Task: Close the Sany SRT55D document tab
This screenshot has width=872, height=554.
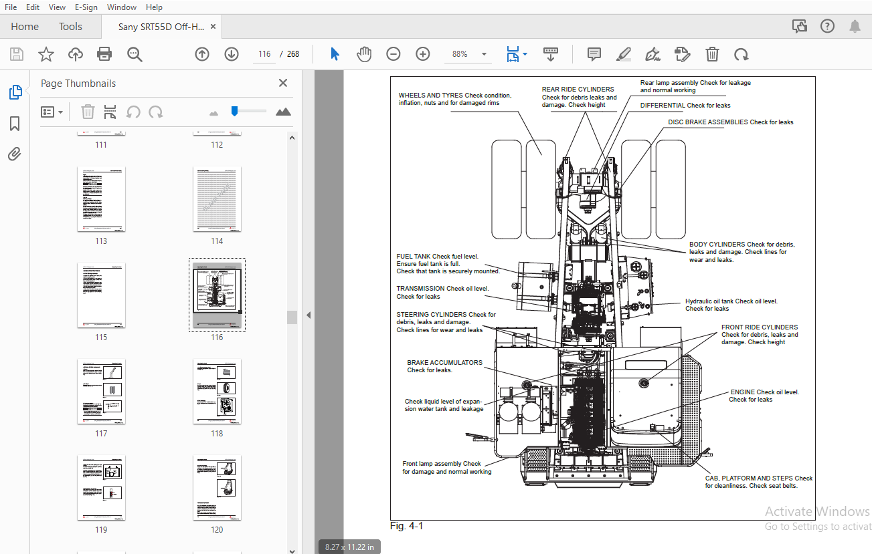Action: point(213,27)
